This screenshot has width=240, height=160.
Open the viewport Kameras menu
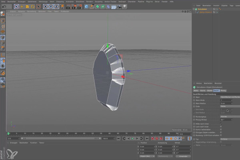21,12
